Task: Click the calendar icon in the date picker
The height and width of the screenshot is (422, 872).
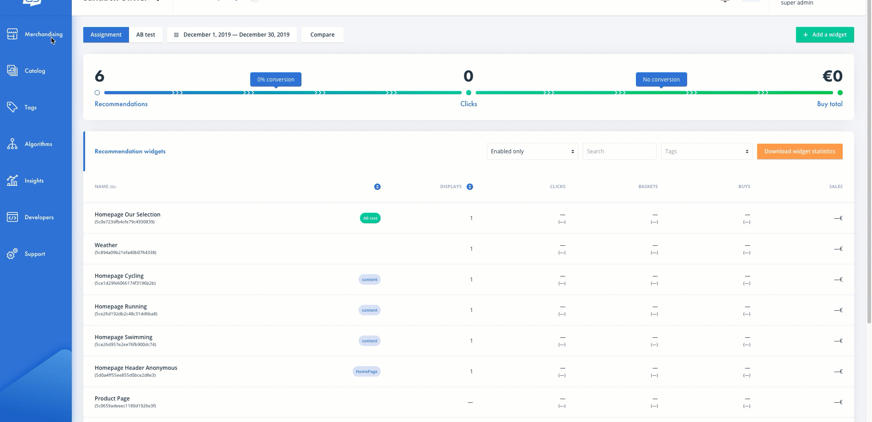Action: pyautogui.click(x=177, y=34)
